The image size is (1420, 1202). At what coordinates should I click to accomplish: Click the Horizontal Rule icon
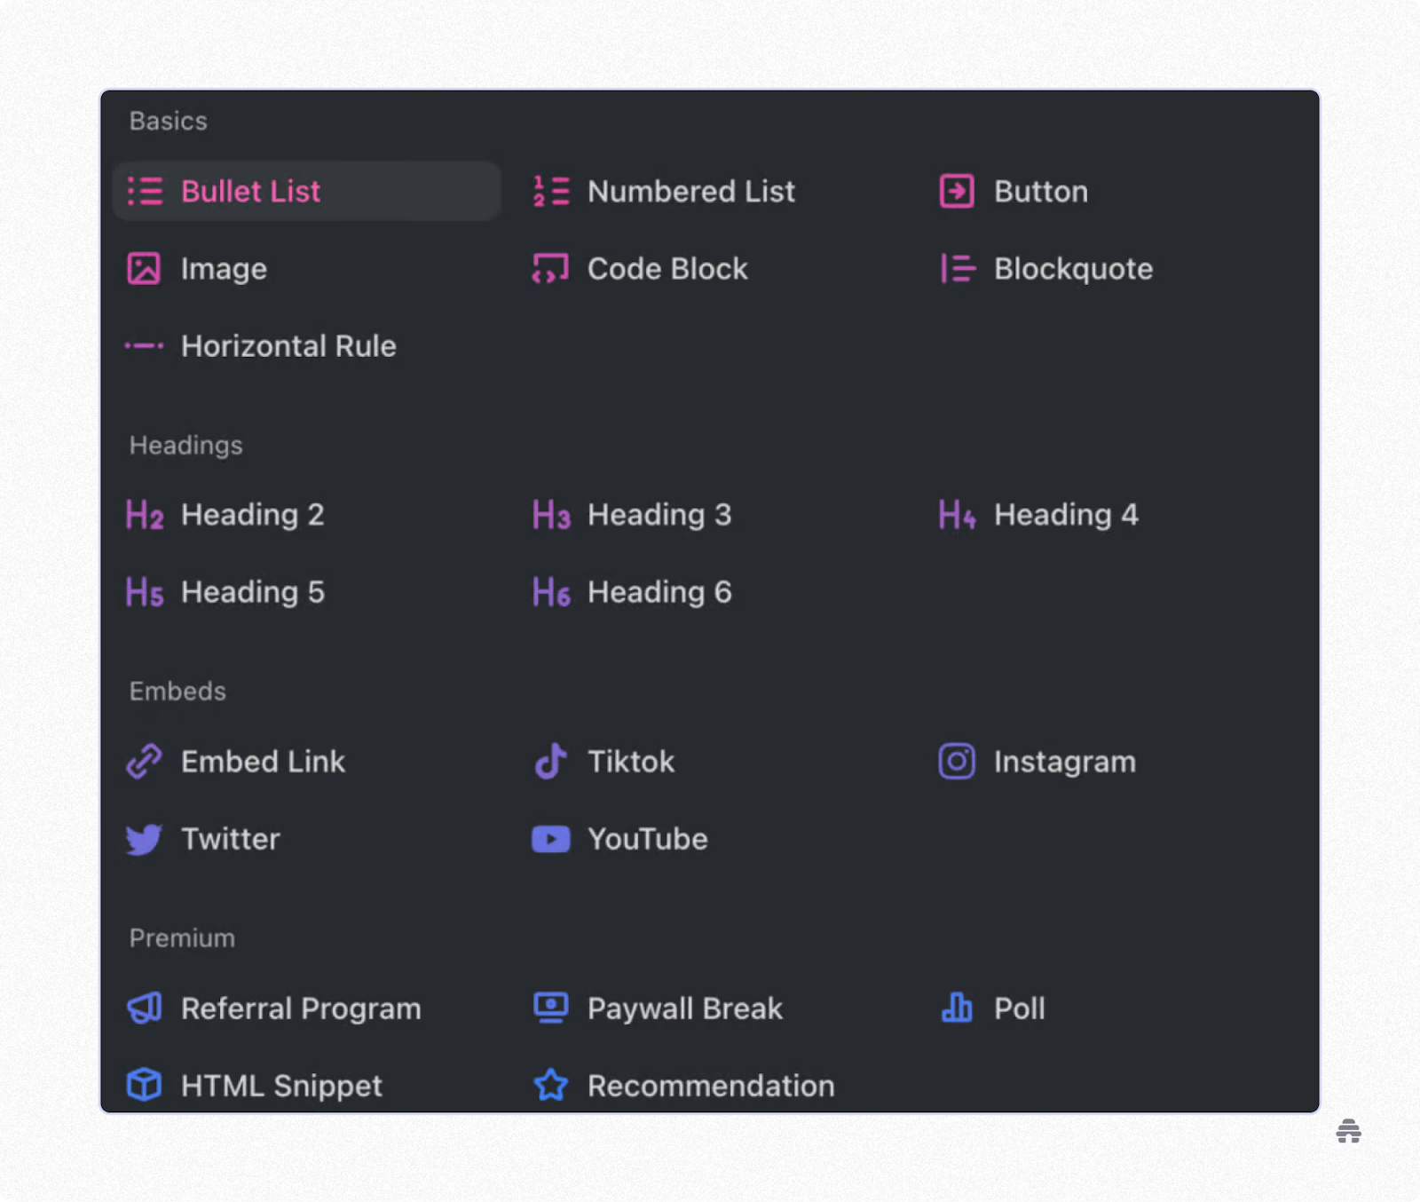coord(145,345)
